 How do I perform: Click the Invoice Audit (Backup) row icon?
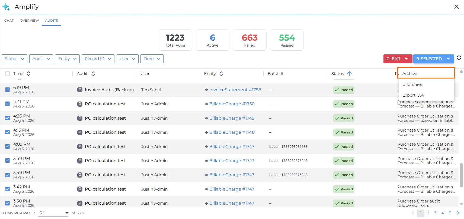(80, 90)
